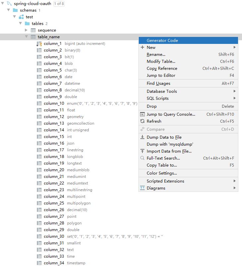Viewport: 242px width, 267px height.
Task: Collapse the schemas folder node
Action: (9, 10)
